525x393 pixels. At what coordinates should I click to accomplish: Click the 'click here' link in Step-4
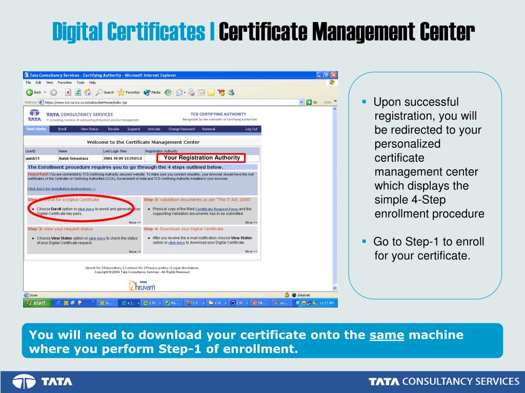pos(176,243)
